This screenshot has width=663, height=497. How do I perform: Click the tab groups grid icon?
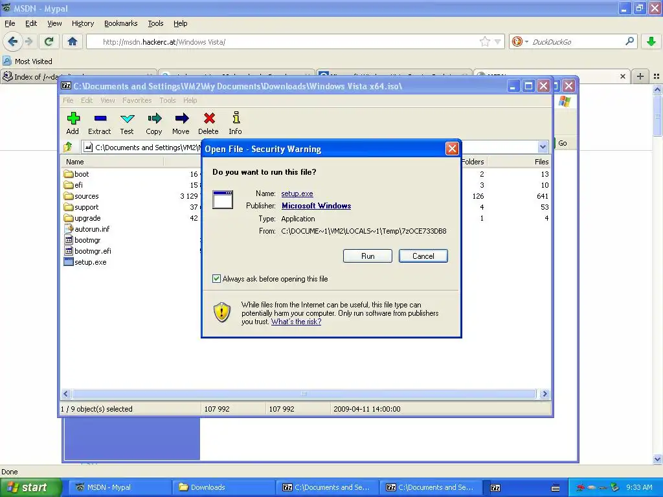(x=657, y=76)
